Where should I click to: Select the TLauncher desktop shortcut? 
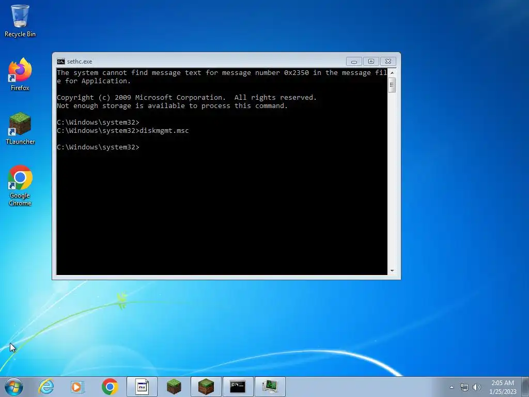(x=20, y=128)
